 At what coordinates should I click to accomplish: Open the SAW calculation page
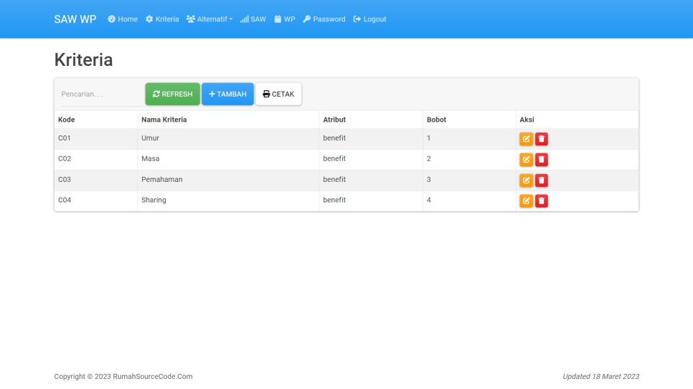(x=253, y=19)
